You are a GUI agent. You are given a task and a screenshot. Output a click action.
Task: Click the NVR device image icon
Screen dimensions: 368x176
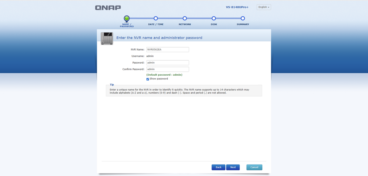click(107, 38)
